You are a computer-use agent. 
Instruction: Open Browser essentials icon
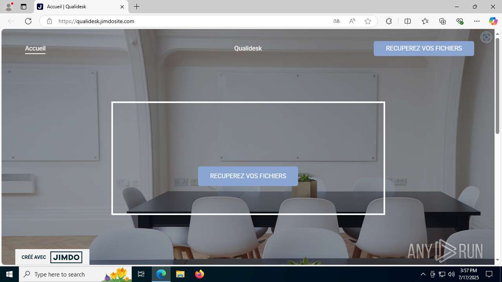tap(460, 21)
